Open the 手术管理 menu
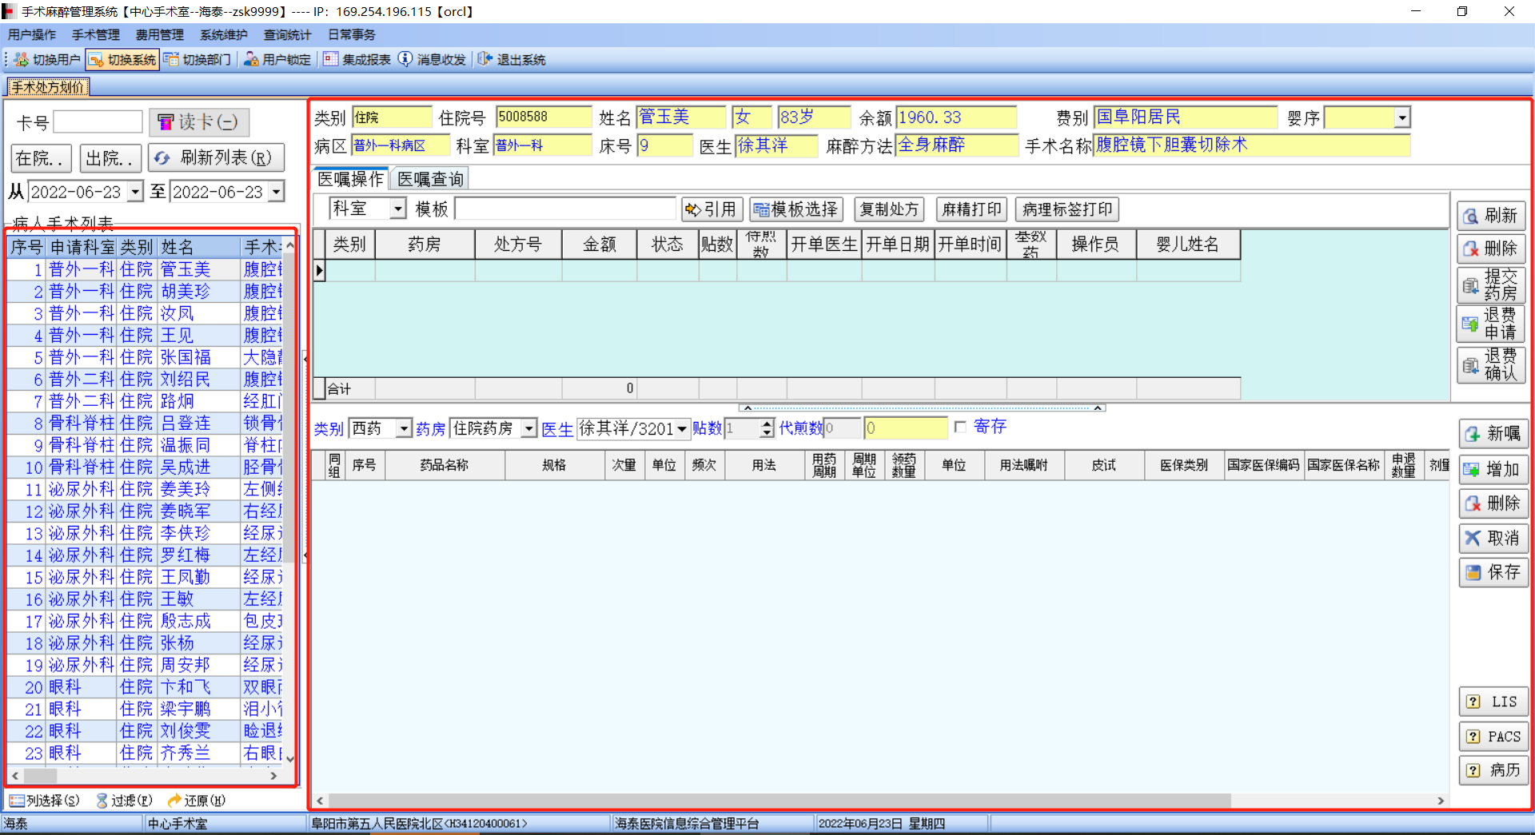Viewport: 1535px width, 835px height. pos(96,35)
